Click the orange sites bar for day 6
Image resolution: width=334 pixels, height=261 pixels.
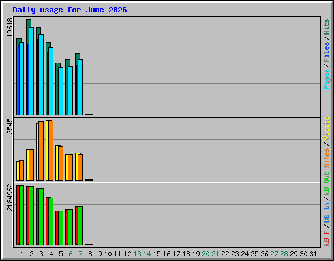70,167
